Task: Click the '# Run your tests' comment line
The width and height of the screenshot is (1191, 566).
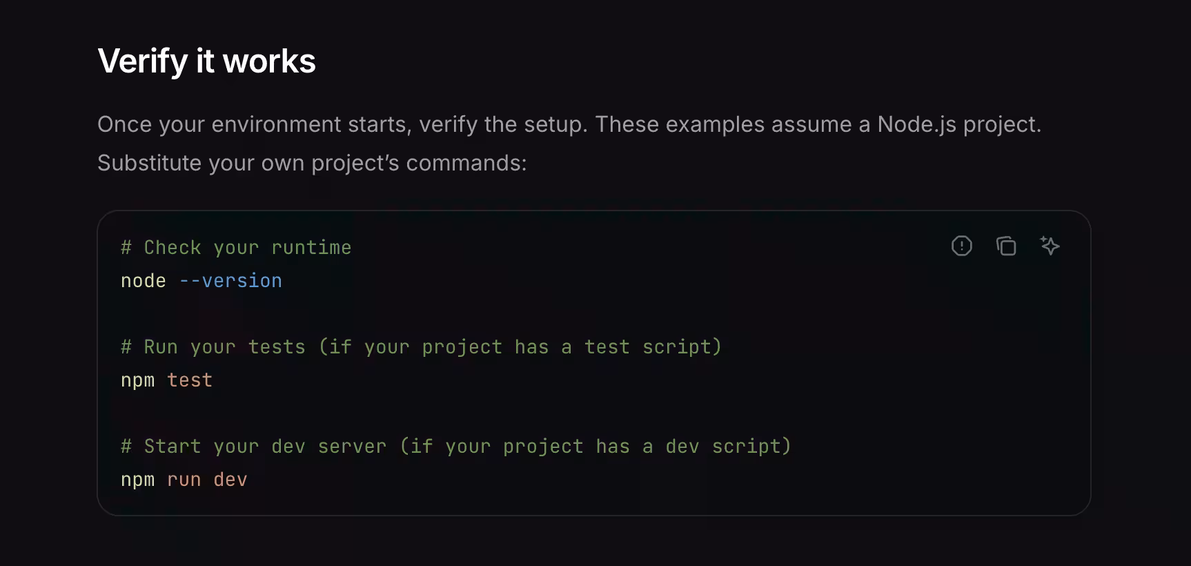Action: pyautogui.click(x=421, y=347)
